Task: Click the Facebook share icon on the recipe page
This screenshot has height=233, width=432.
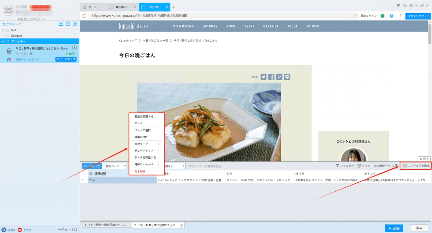Action: click(271, 77)
